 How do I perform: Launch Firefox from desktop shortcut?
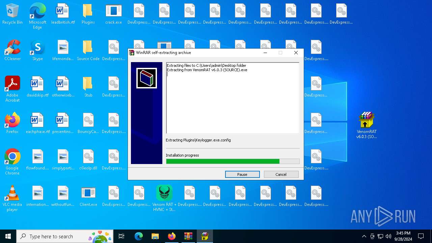point(12,124)
